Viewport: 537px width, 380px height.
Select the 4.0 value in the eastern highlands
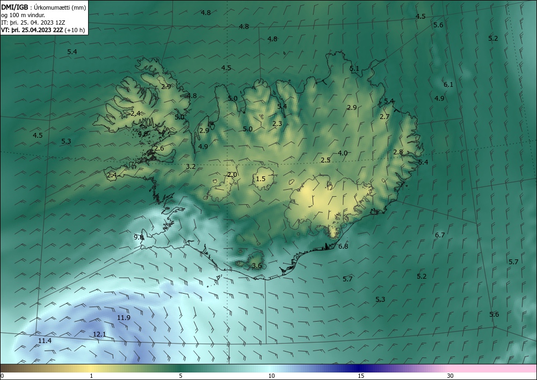click(343, 153)
